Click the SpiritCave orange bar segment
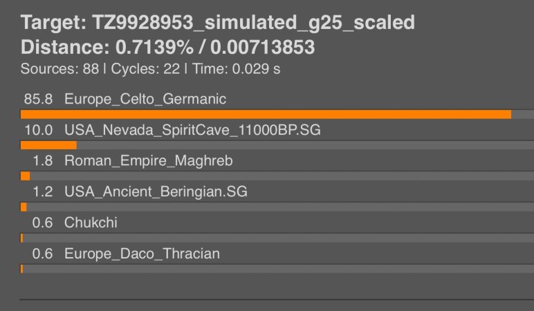This screenshot has width=534, height=311. [x=48, y=145]
